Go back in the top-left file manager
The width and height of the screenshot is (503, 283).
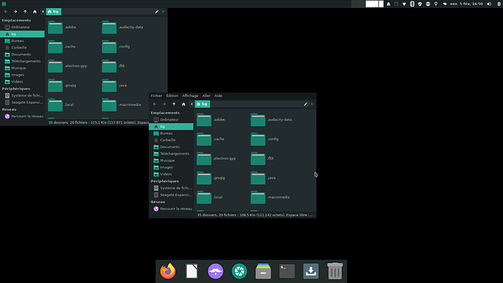6,12
